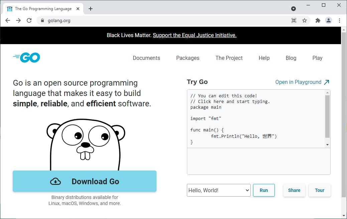
Task: Run the Go code sample
Action: coord(264,190)
